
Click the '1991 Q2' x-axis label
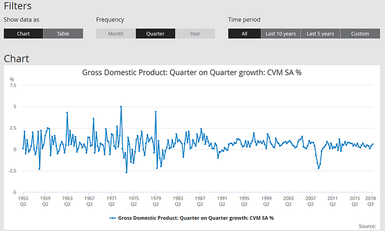[x=222, y=201]
